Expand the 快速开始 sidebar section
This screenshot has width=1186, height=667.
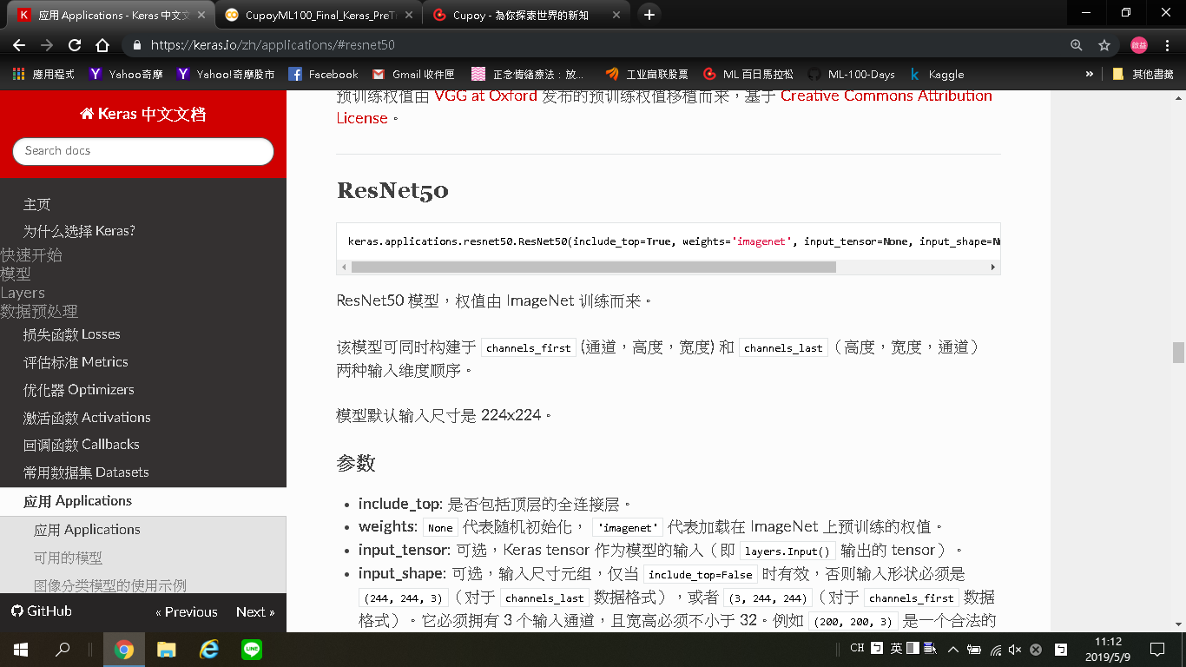point(31,255)
